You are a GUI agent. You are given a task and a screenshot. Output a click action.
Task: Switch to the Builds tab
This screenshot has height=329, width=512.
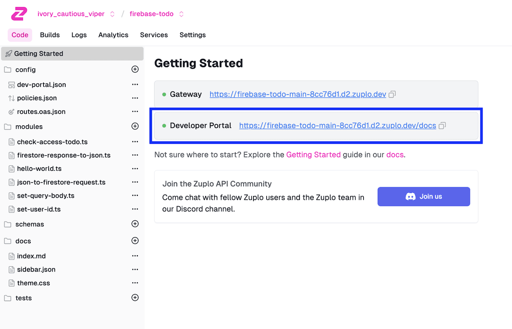pyautogui.click(x=49, y=35)
